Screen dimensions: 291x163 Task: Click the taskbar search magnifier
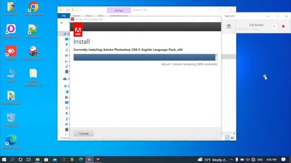coord(12,159)
